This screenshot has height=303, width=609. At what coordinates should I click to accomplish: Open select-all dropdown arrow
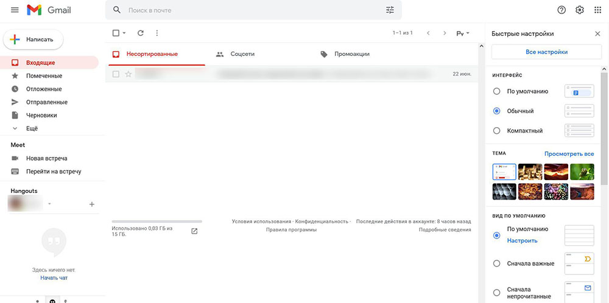click(x=124, y=33)
